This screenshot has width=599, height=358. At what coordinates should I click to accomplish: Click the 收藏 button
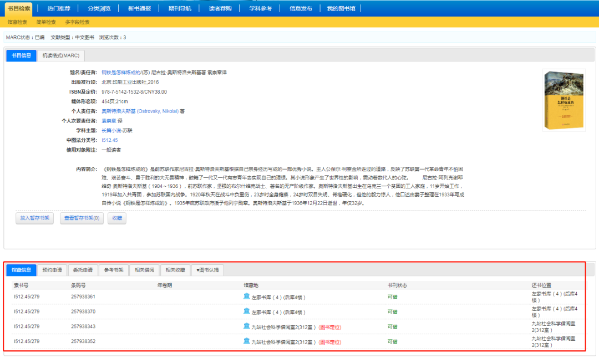pos(117,218)
